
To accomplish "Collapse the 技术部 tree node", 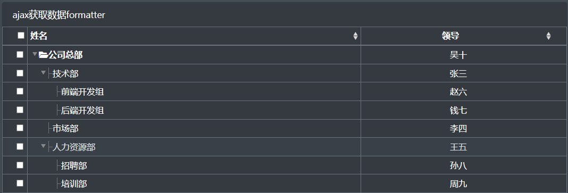I will (x=44, y=73).
